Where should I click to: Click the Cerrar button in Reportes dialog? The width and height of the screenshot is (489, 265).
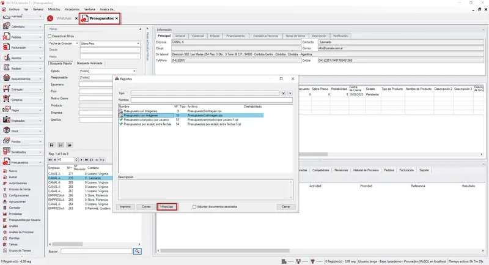(x=286, y=207)
